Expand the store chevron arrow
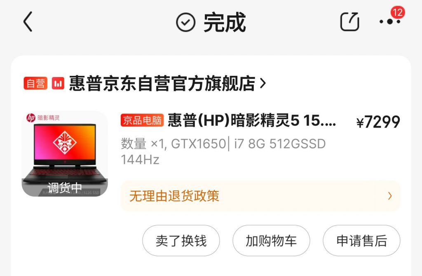This screenshot has width=422, height=276. (263, 83)
